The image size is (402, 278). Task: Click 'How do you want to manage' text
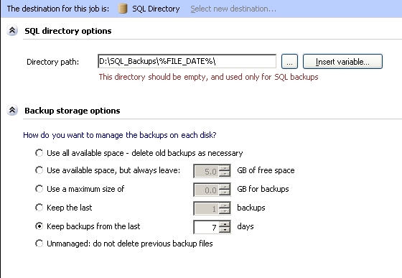coord(120,135)
